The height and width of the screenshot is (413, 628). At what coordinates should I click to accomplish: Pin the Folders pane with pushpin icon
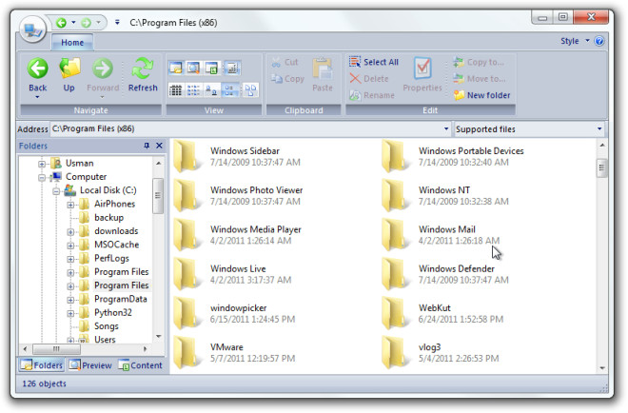tap(147, 146)
